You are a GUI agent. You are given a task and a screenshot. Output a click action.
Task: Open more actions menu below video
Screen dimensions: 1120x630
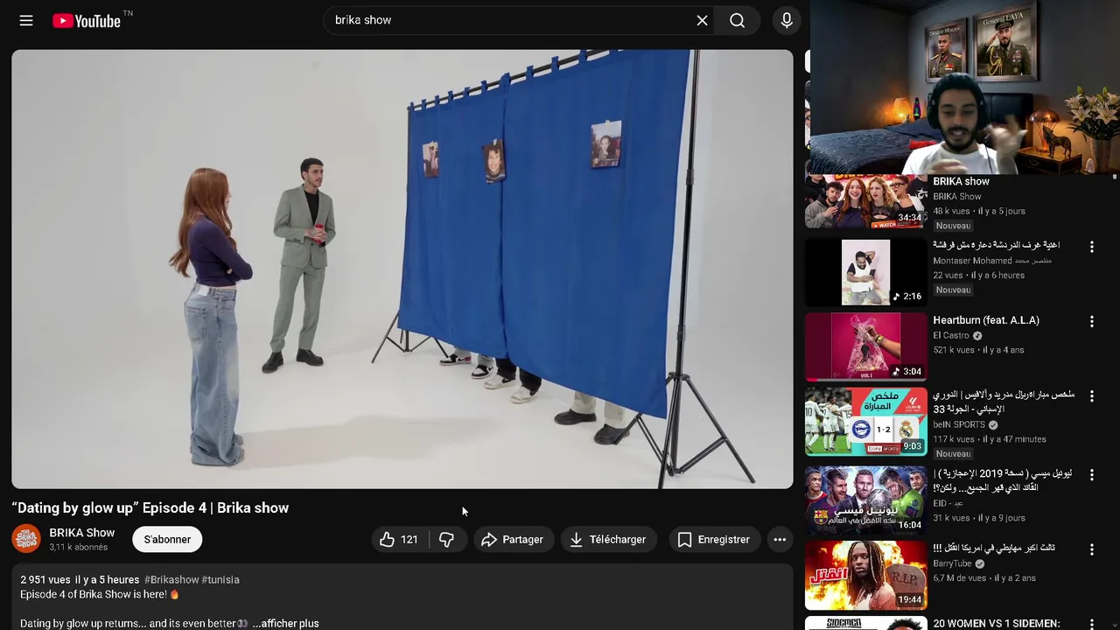point(780,540)
